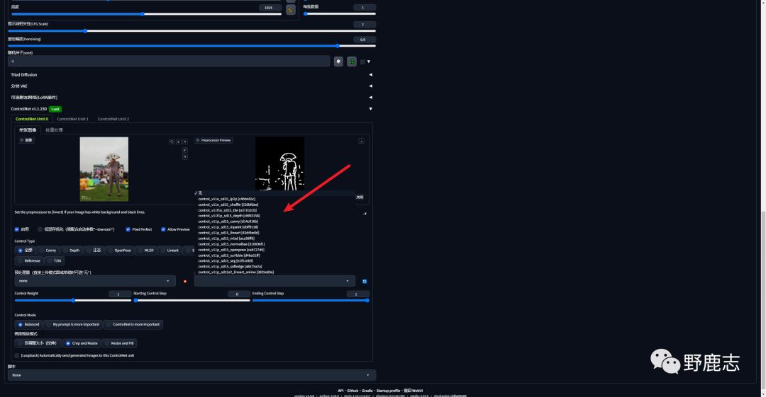Open the preprocessor dropdown showing none

(x=95, y=281)
